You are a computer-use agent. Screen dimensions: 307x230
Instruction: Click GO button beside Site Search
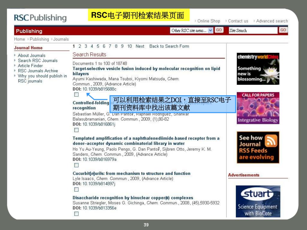pos(283,30)
